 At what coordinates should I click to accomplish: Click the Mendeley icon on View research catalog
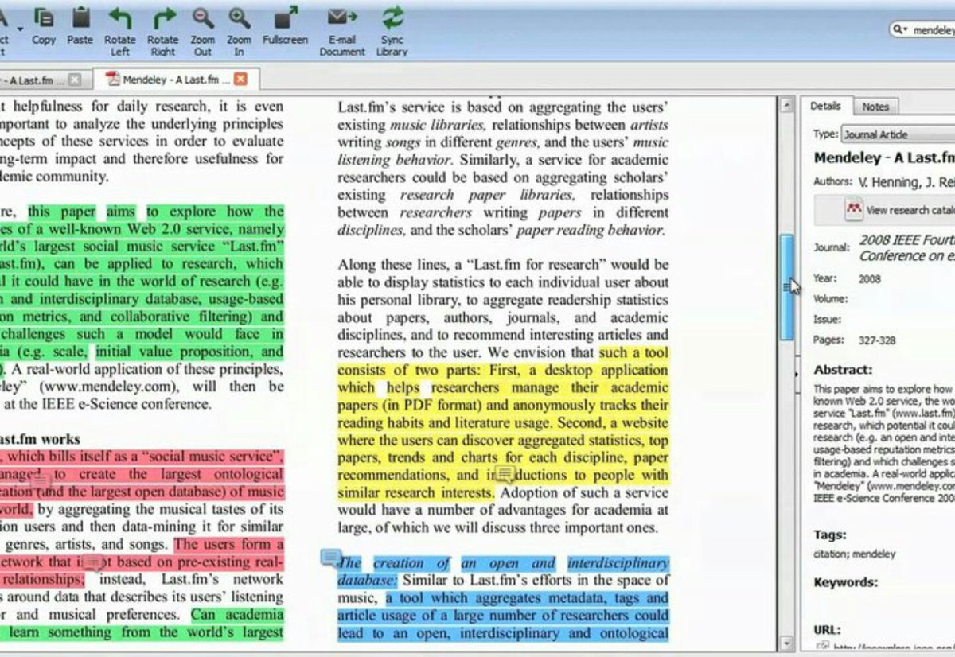(x=854, y=209)
